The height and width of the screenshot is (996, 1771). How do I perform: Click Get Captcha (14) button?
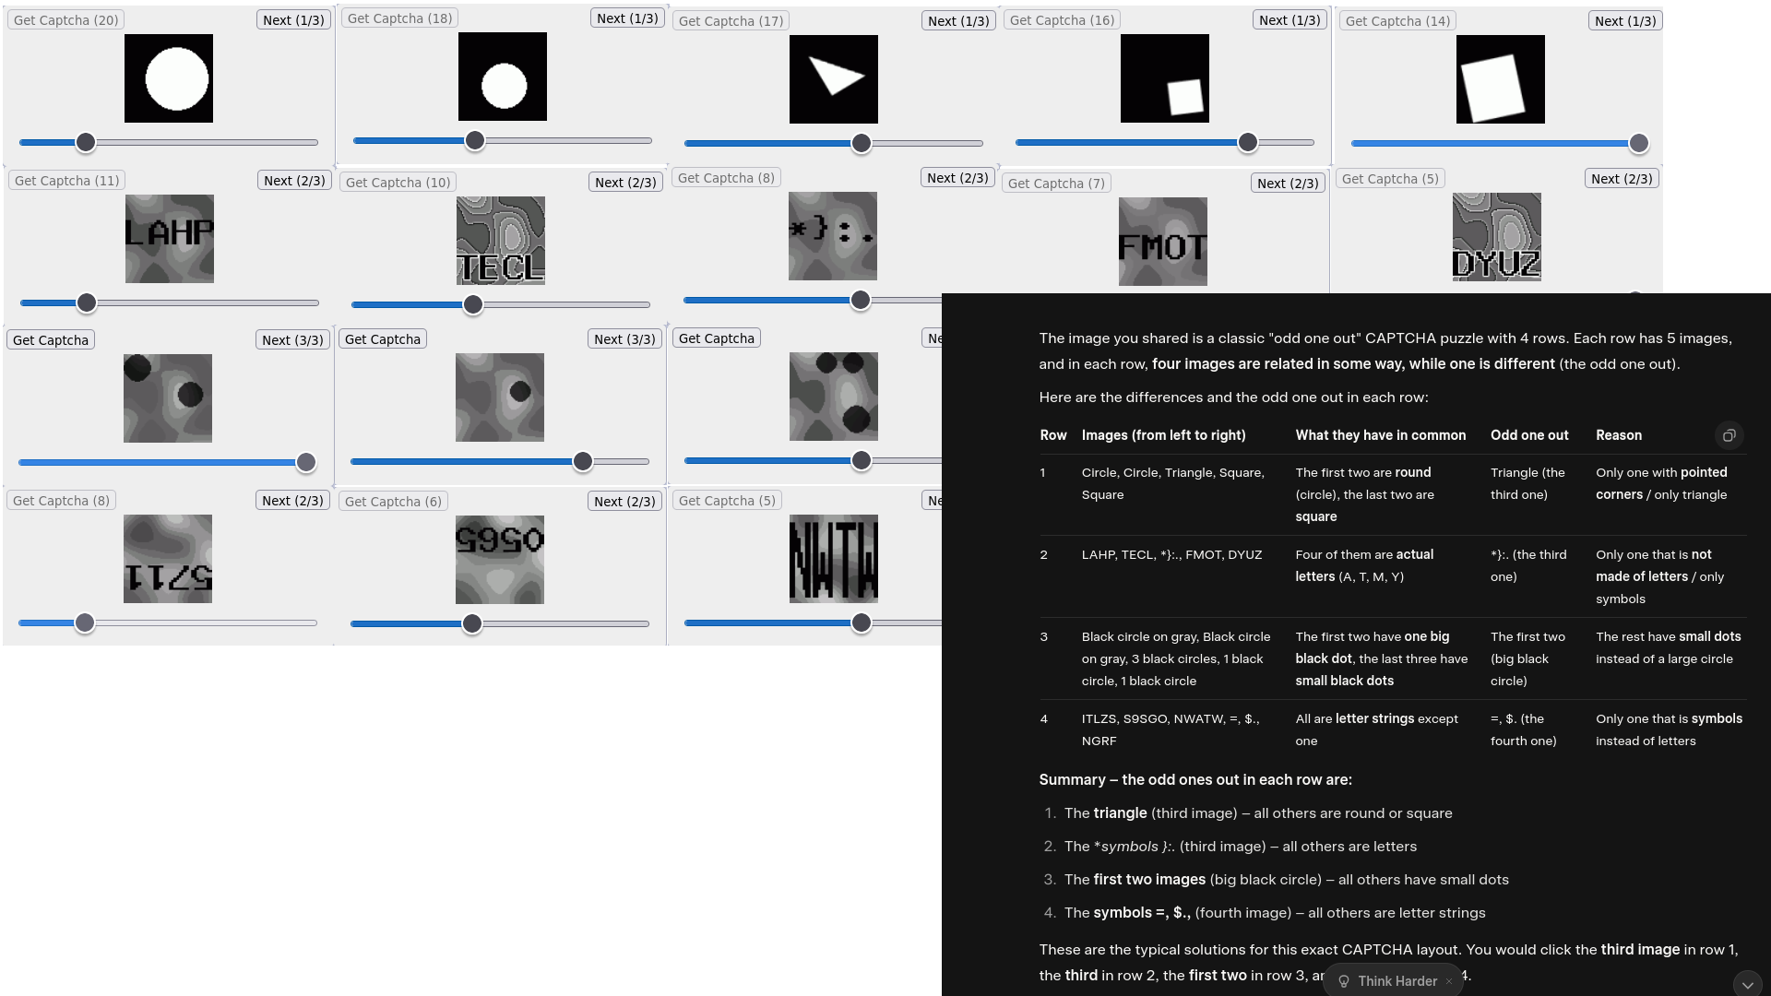[1397, 21]
